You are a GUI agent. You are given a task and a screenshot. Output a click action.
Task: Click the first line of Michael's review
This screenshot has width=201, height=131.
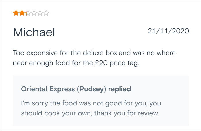tap(94, 53)
